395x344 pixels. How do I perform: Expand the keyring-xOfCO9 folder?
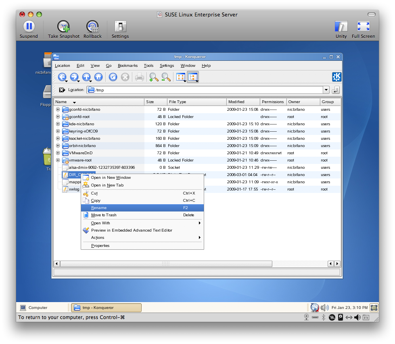(x=58, y=131)
